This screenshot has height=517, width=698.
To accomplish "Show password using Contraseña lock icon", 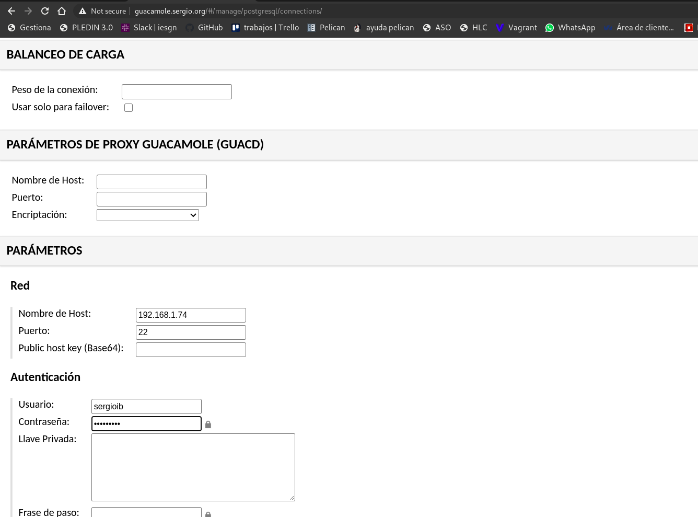I will pos(208,424).
